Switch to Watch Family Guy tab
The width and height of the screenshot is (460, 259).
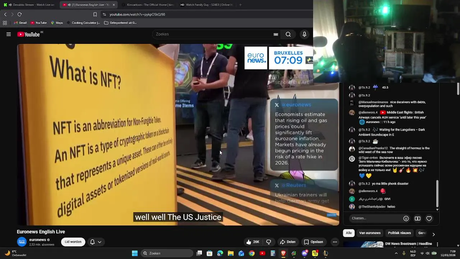[206, 5]
